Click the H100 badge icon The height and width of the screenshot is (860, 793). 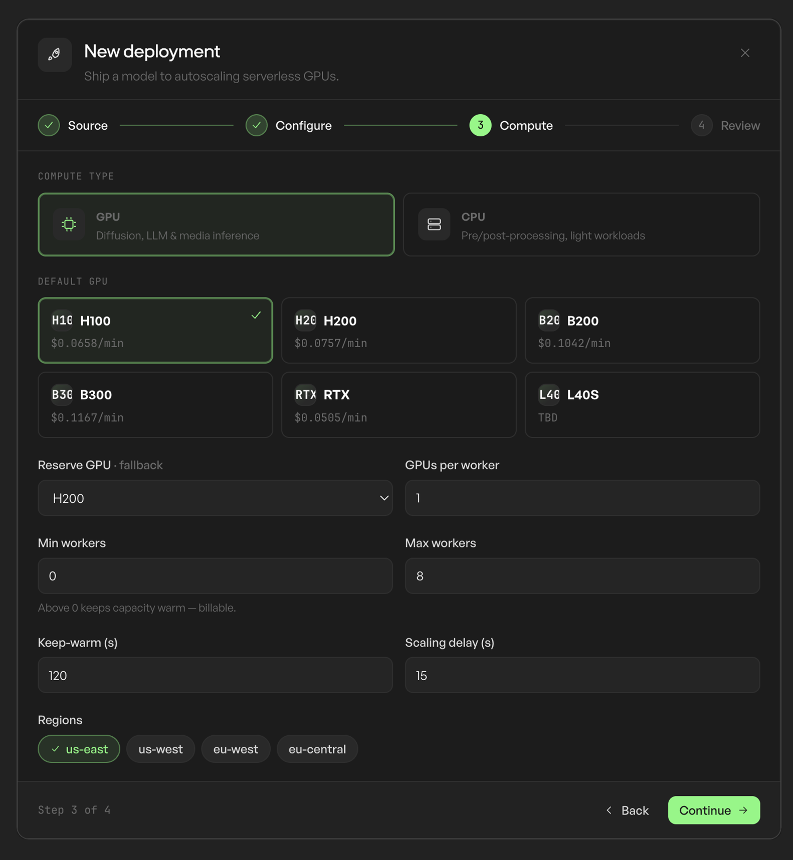[x=62, y=321]
